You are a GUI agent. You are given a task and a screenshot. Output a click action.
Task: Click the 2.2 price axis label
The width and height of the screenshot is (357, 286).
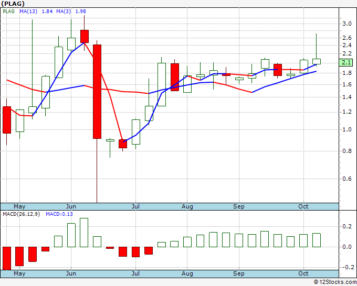pyautogui.click(x=347, y=53)
